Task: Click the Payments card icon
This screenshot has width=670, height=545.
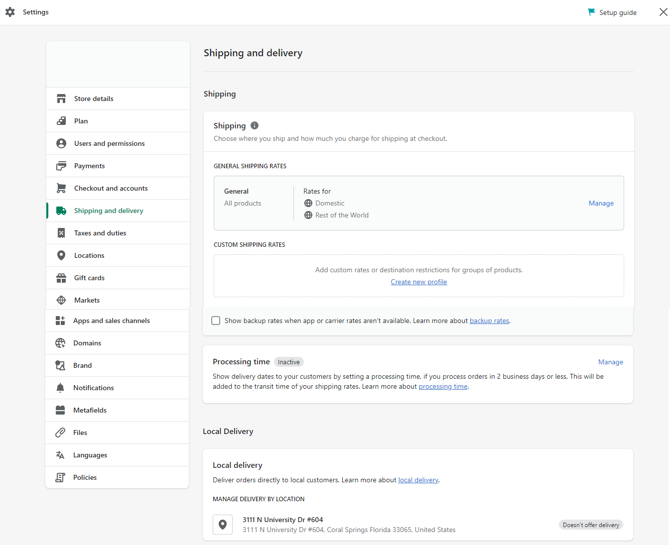Action: (61, 166)
